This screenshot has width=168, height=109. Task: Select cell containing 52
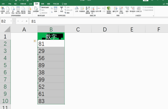tap(51, 86)
